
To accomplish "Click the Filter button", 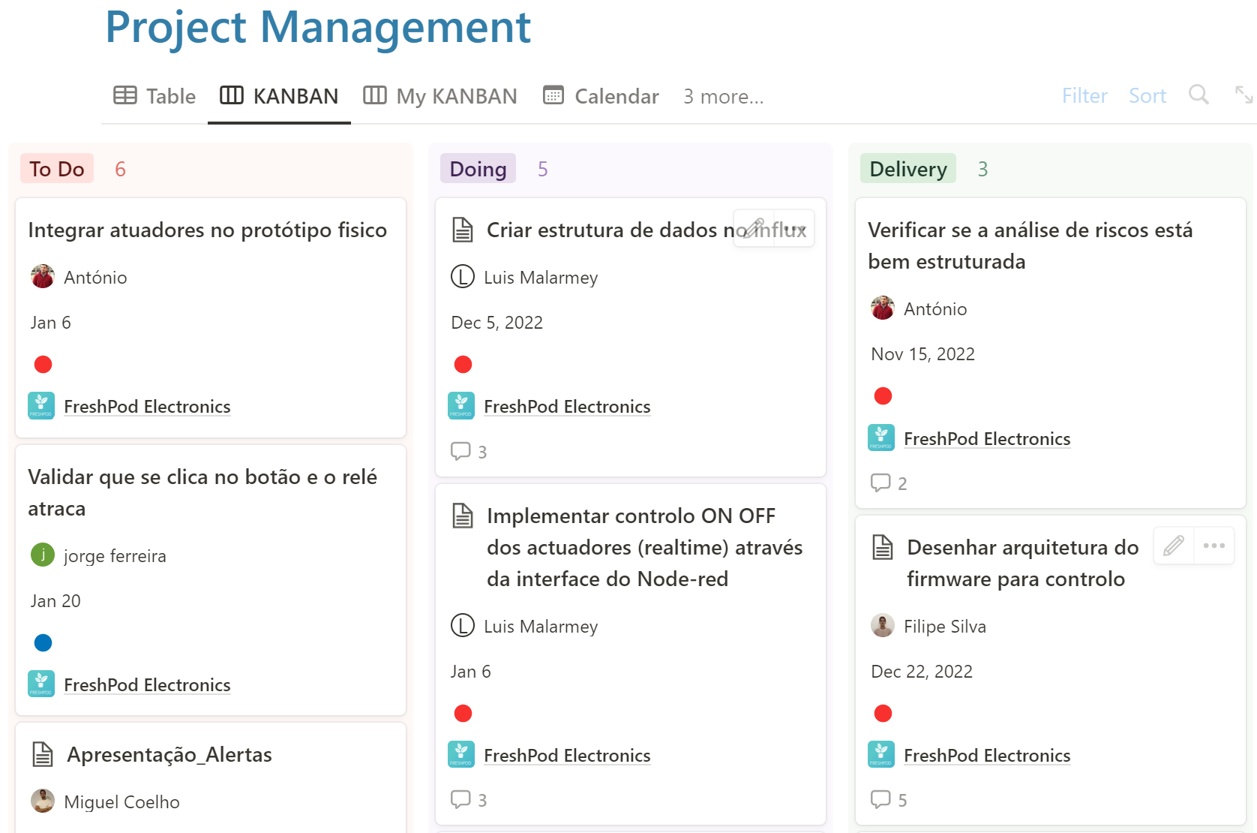I will [1084, 96].
